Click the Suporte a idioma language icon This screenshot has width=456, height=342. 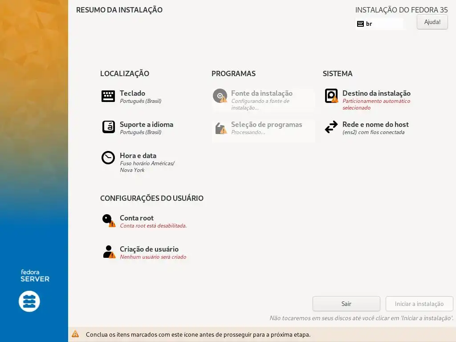click(109, 127)
